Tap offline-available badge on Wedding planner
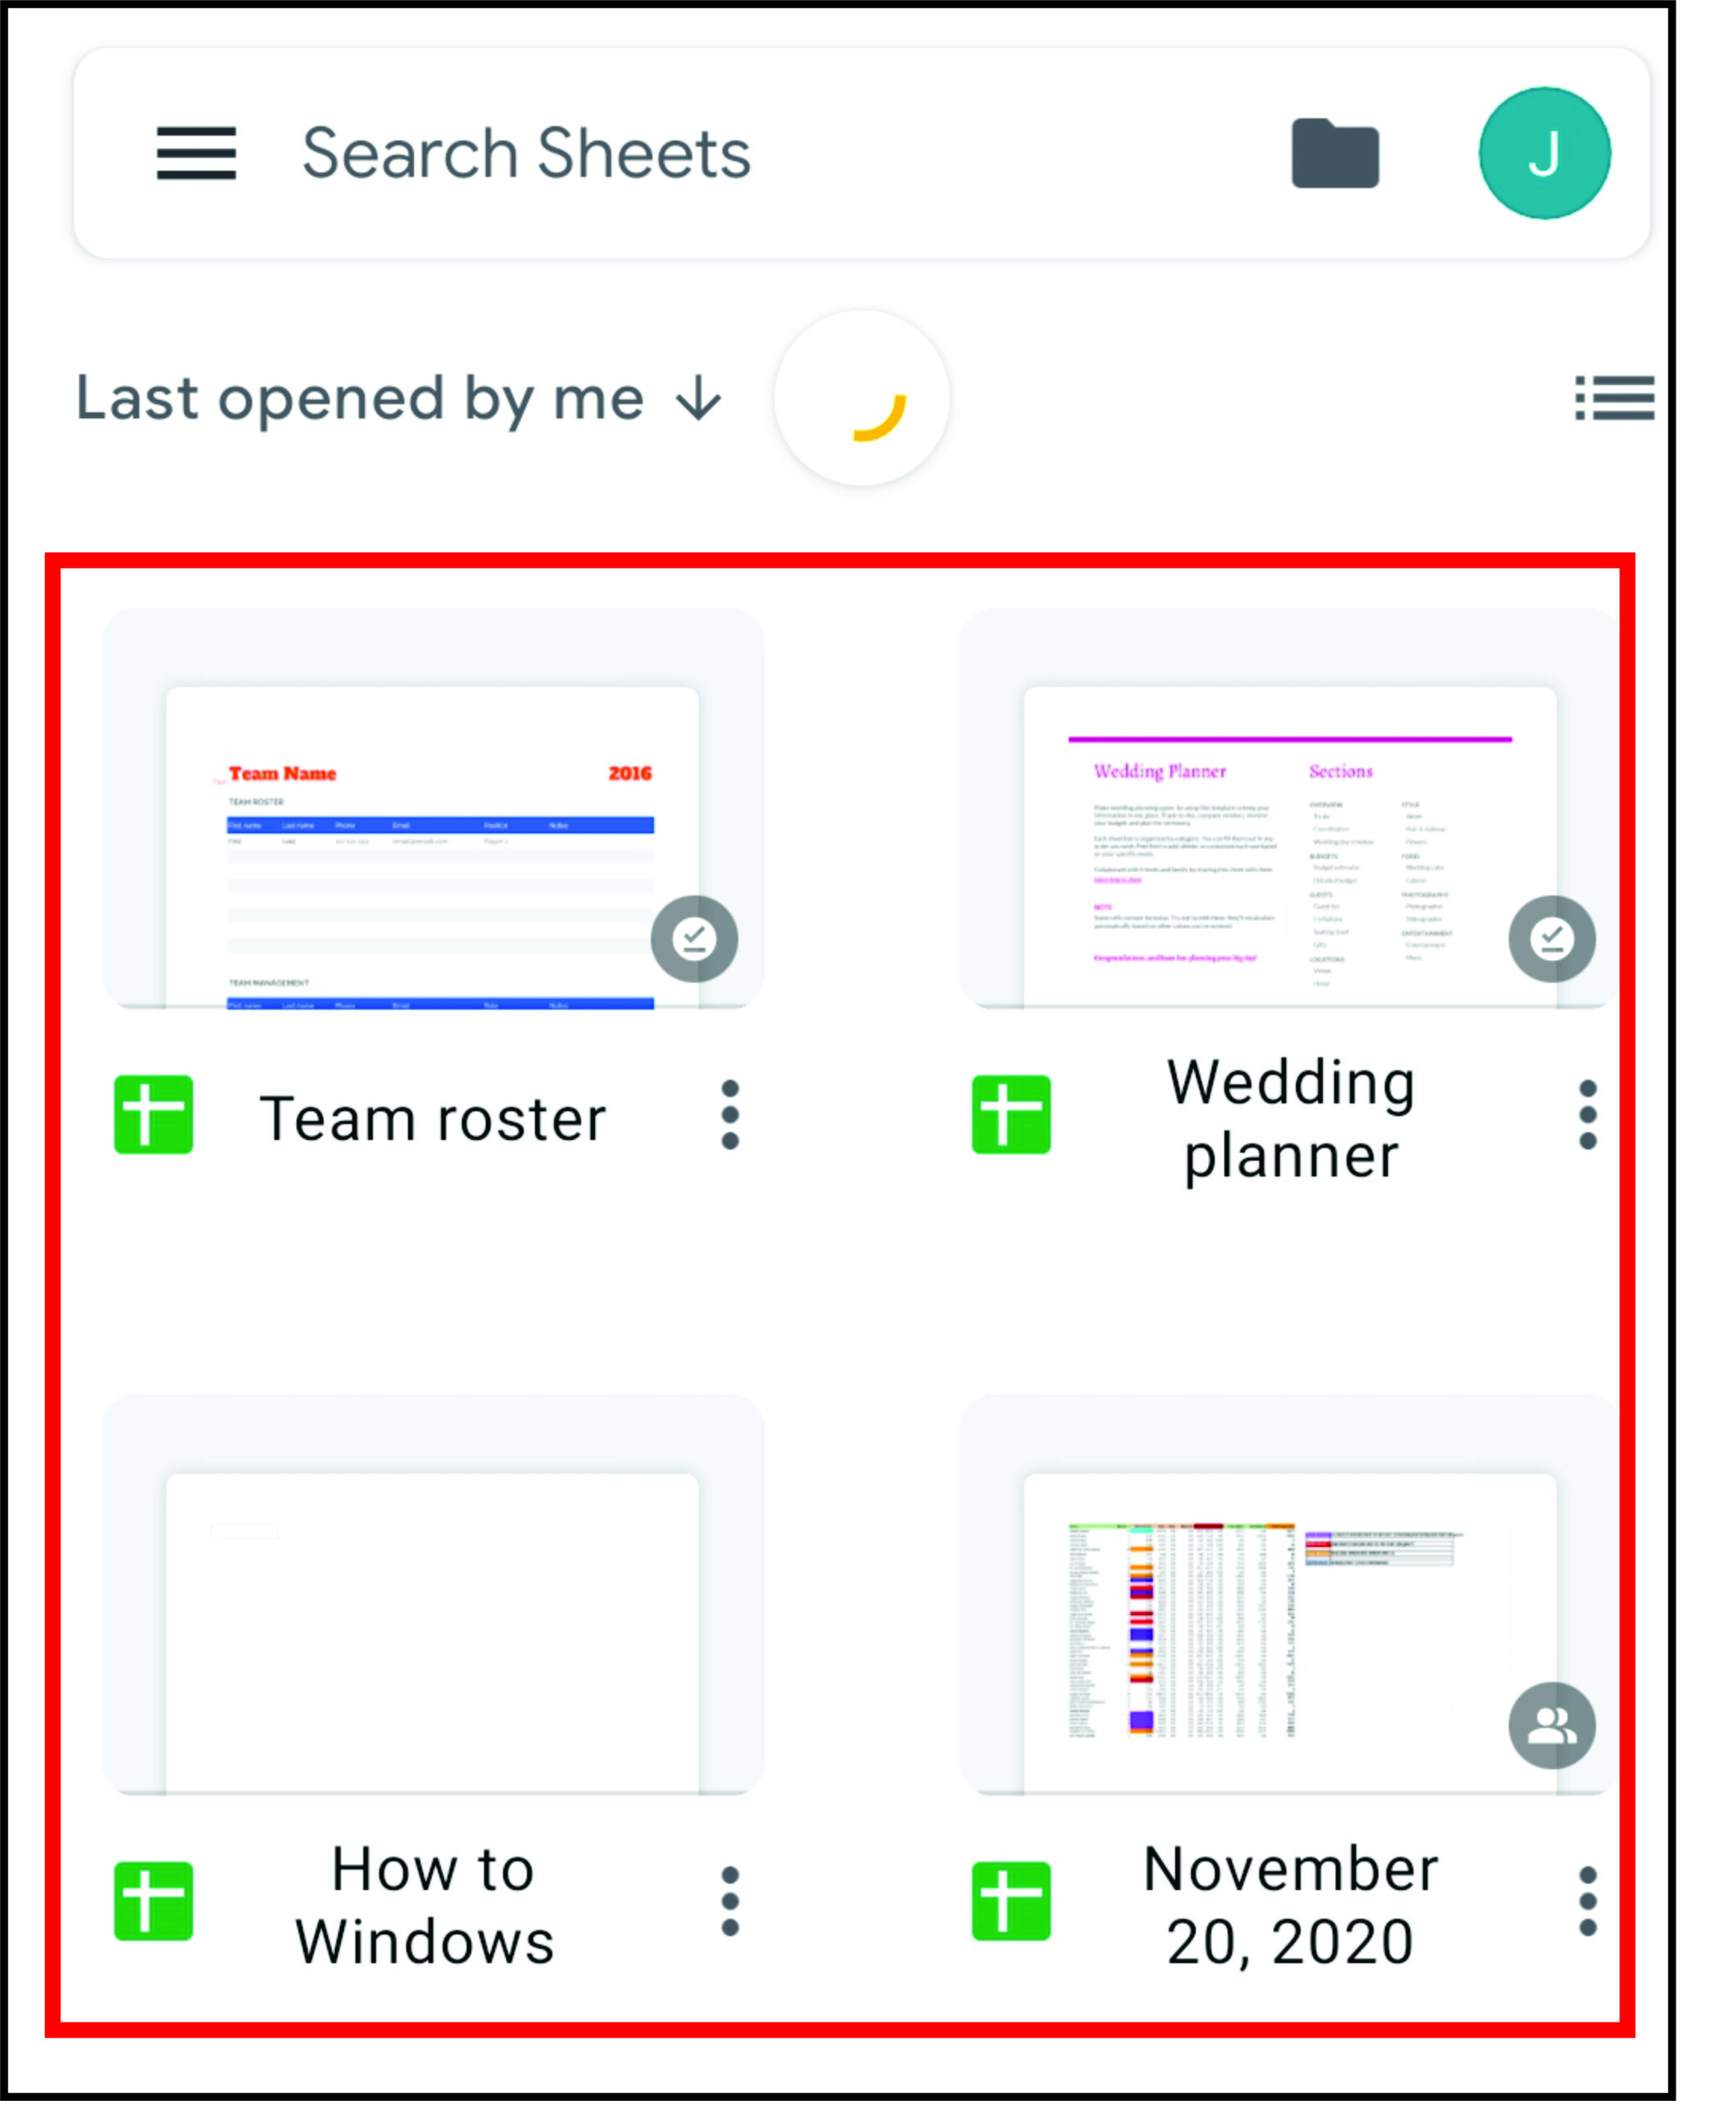The image size is (1720, 2101). (1552, 939)
